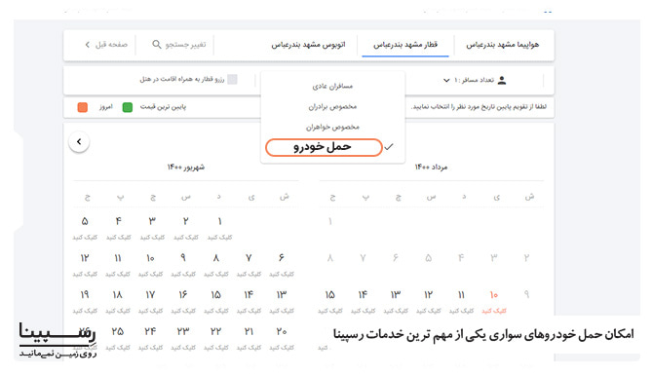The image size is (653, 375).
Task: Pick day ۷ in شهریور ۱۴۰۰
Action: click(249, 264)
